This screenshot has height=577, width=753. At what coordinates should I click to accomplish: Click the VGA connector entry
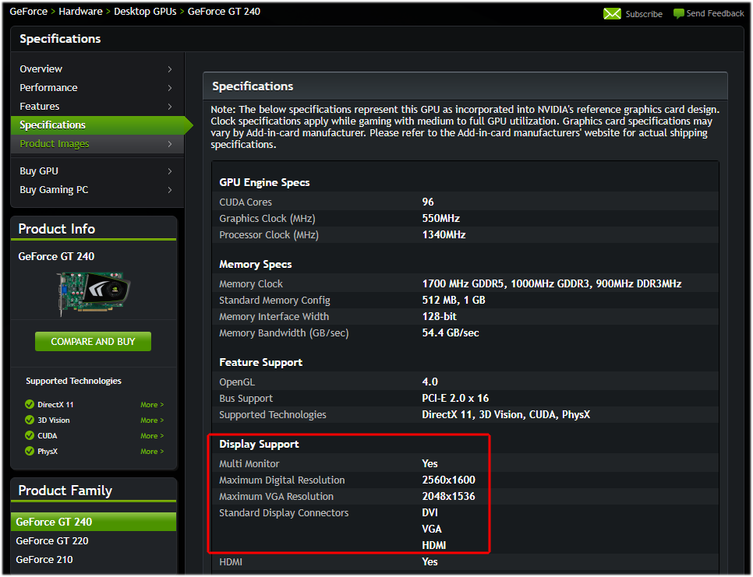432,529
